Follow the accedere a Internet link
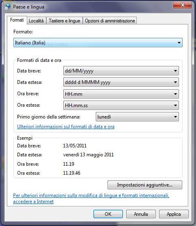 click(x=33, y=202)
